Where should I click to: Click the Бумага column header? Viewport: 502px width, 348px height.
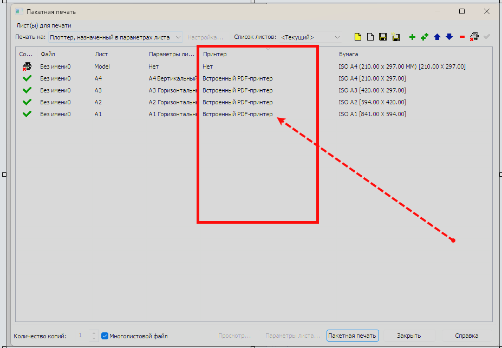[x=348, y=54]
